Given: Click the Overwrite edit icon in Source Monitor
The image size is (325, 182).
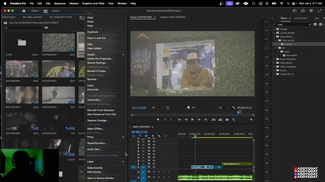Looking at the screenshot, I should [220, 120].
